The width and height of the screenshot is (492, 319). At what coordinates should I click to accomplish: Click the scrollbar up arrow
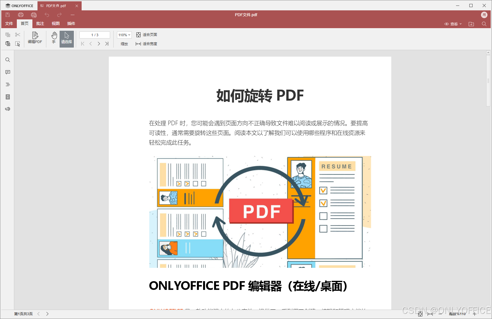coord(488,52)
